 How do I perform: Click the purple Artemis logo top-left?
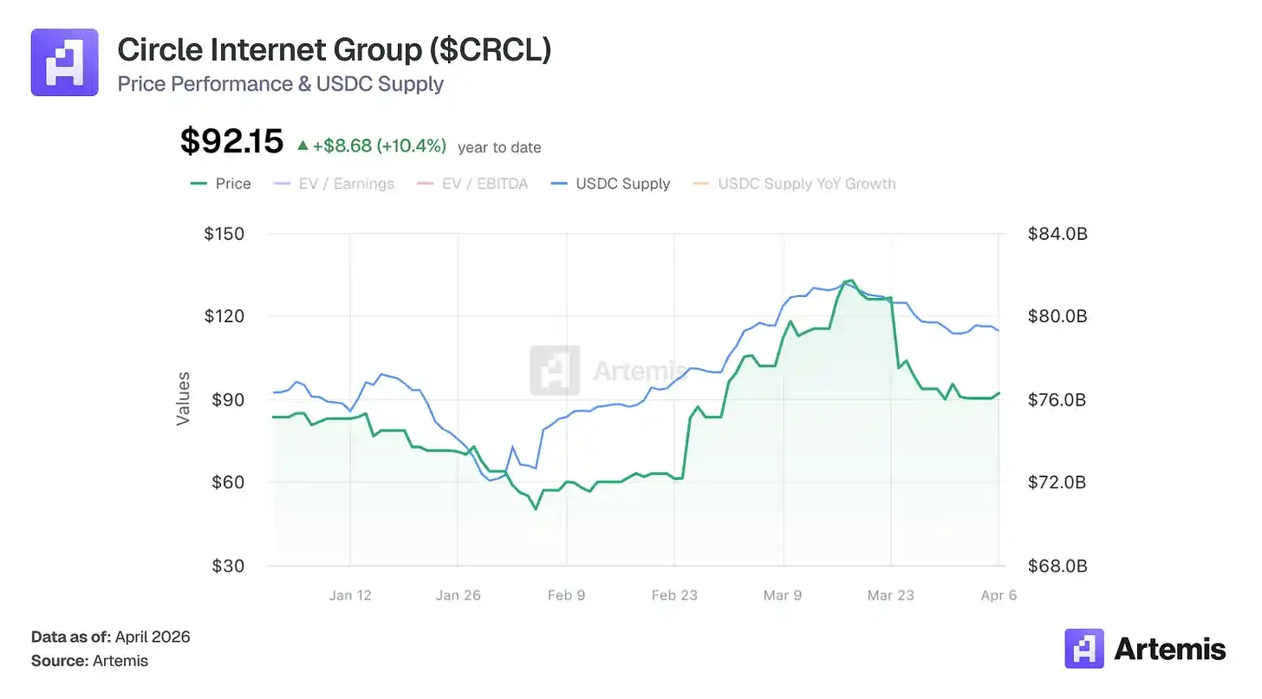pos(64,61)
